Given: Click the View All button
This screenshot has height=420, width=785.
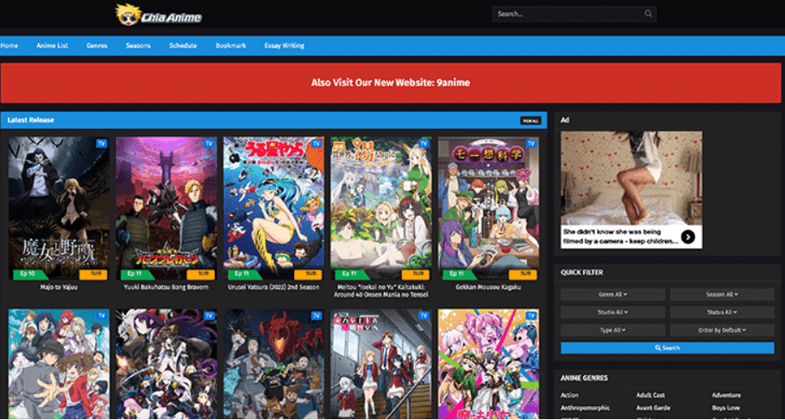Looking at the screenshot, I should (x=531, y=120).
